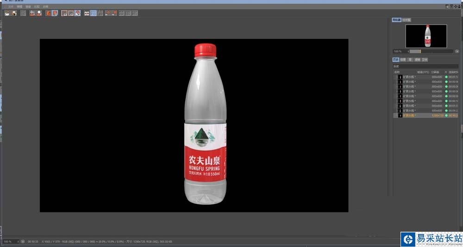This screenshot has height=247, width=463.
Task: Open the 编辑 menu
Action: point(19,6)
